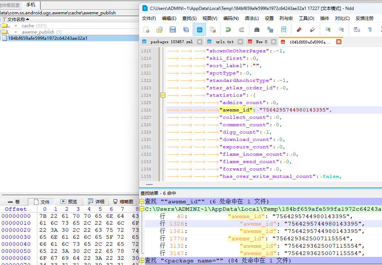Screen dimensions: 382x265
Task: Click the Open file folder icon
Action: [159, 30]
